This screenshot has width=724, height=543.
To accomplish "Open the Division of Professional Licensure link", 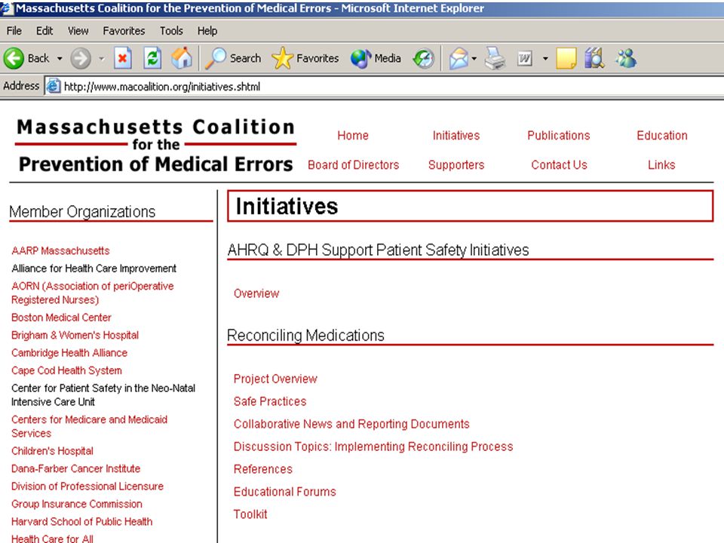I will pos(87,486).
